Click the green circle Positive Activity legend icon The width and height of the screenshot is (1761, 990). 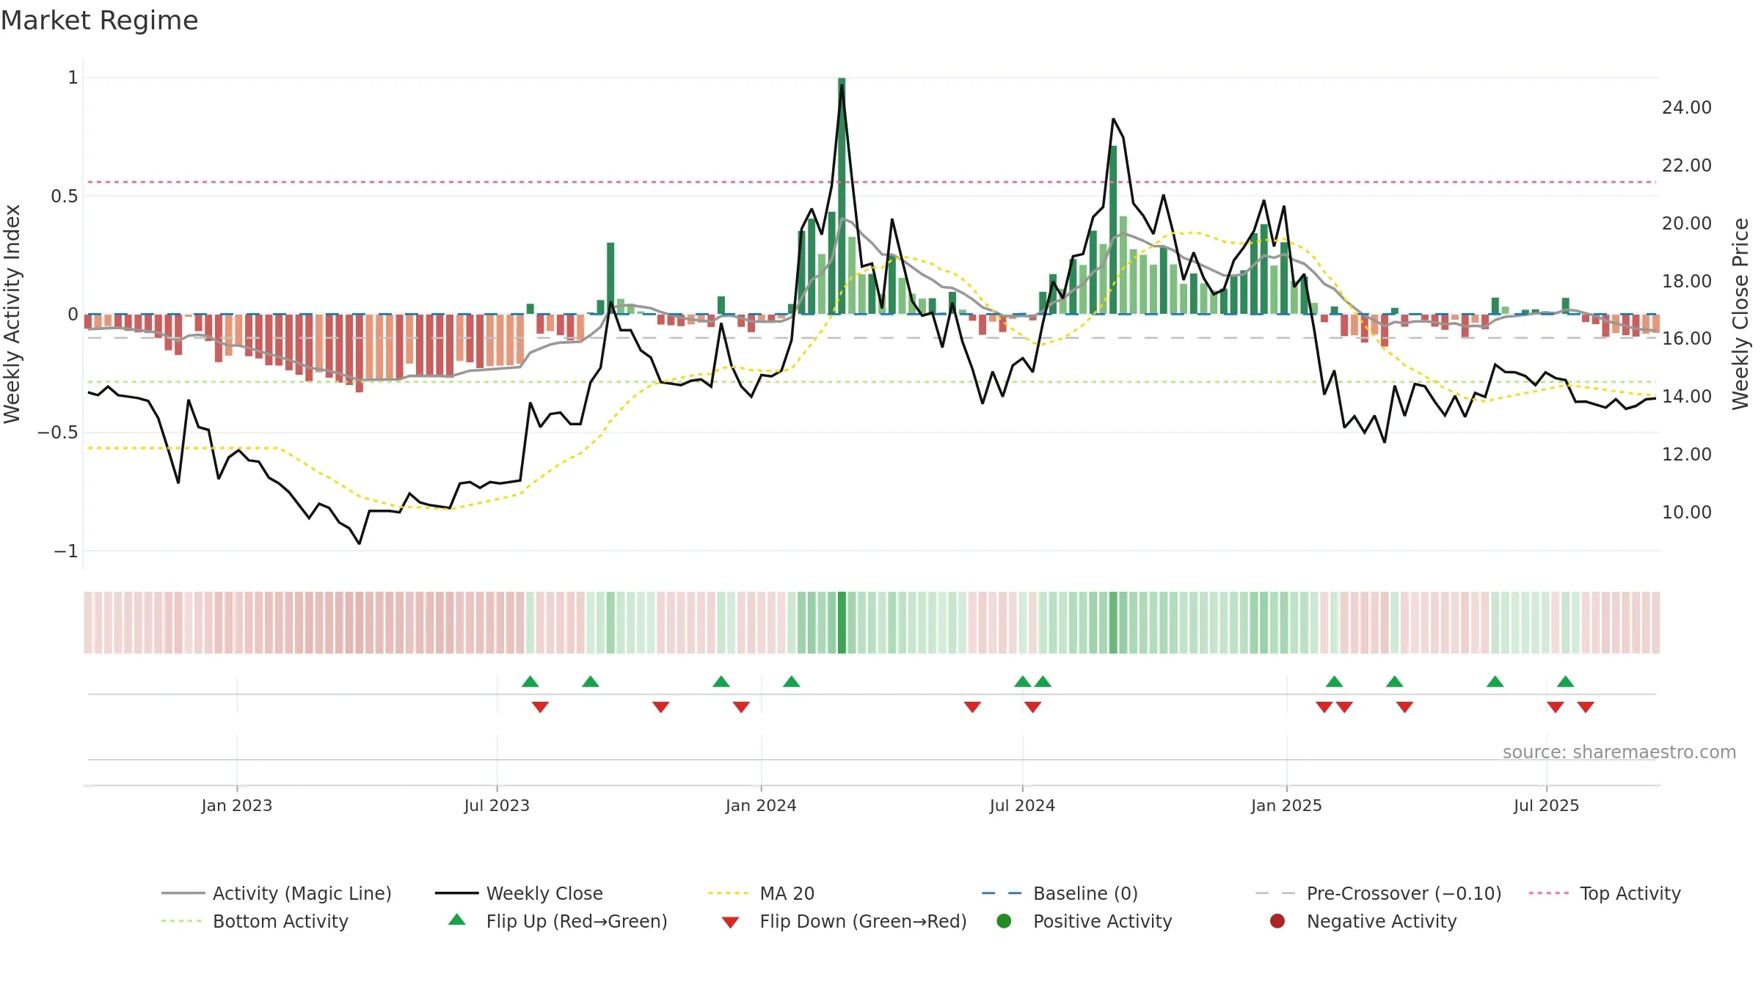(1004, 920)
